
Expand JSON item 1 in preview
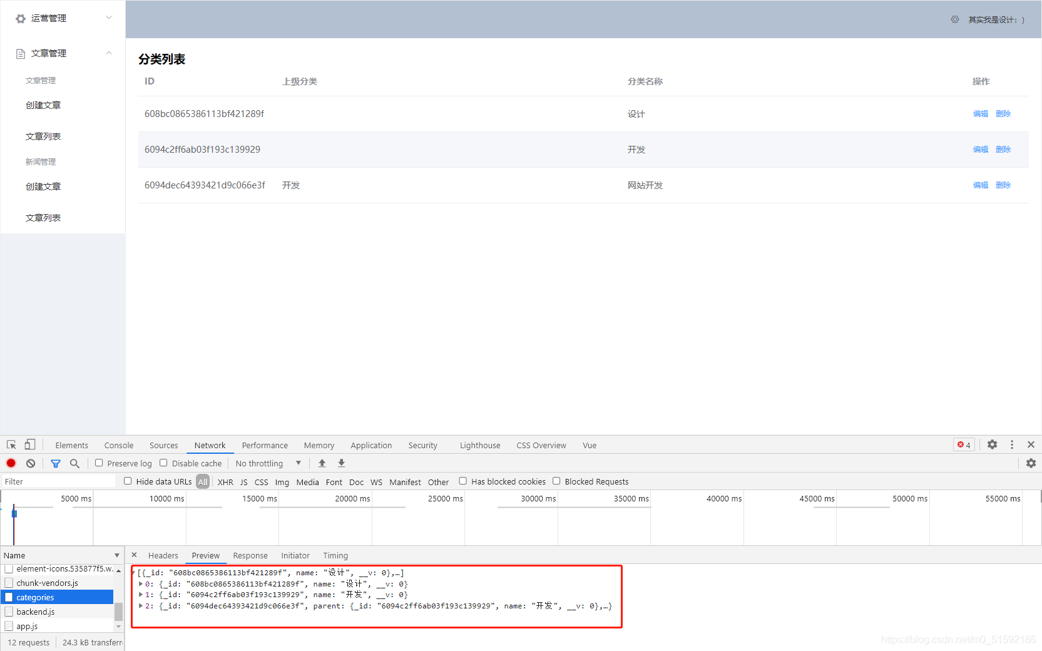[141, 595]
